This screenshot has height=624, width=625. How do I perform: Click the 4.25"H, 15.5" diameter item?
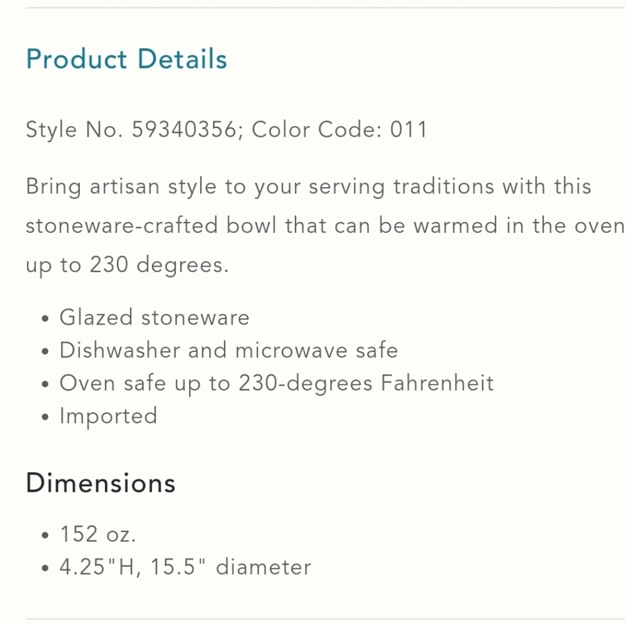click(x=186, y=567)
